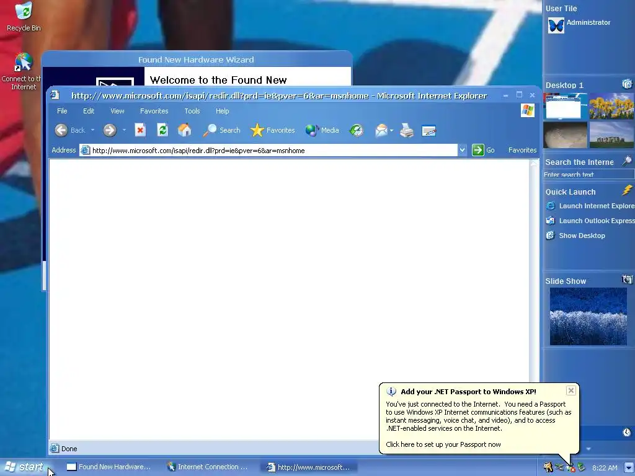Image resolution: width=635 pixels, height=476 pixels.
Task: Switch to Internet Connection taskbar button
Action: (208, 467)
